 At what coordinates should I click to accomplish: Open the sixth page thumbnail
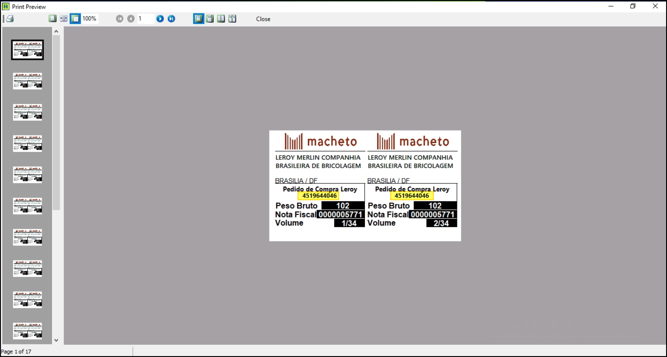pos(28,206)
